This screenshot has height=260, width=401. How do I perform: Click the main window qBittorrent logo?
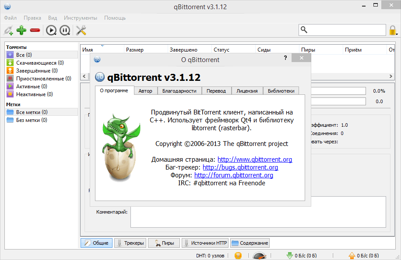(7, 7)
